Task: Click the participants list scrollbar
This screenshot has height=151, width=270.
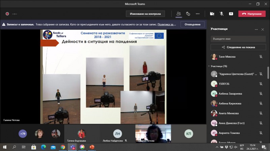Action: [x=268, y=73]
